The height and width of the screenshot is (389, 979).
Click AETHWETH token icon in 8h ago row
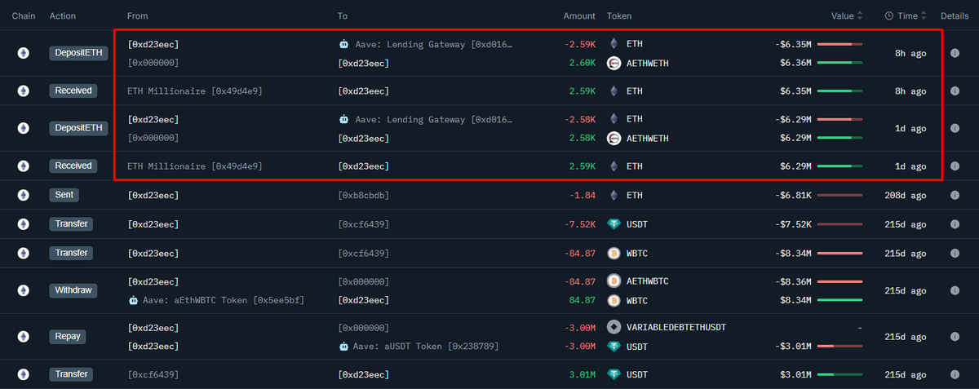[614, 63]
